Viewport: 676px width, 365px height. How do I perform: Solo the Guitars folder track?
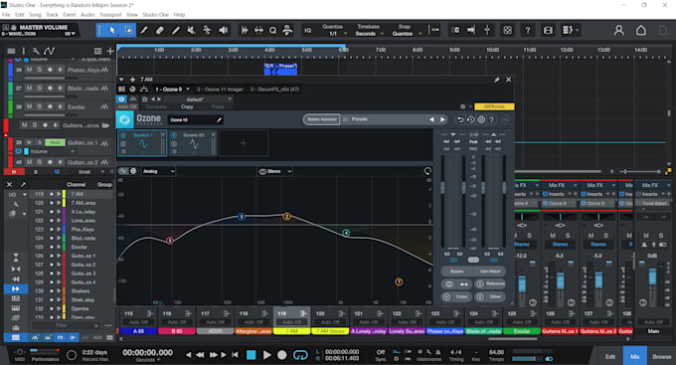[x=35, y=125]
